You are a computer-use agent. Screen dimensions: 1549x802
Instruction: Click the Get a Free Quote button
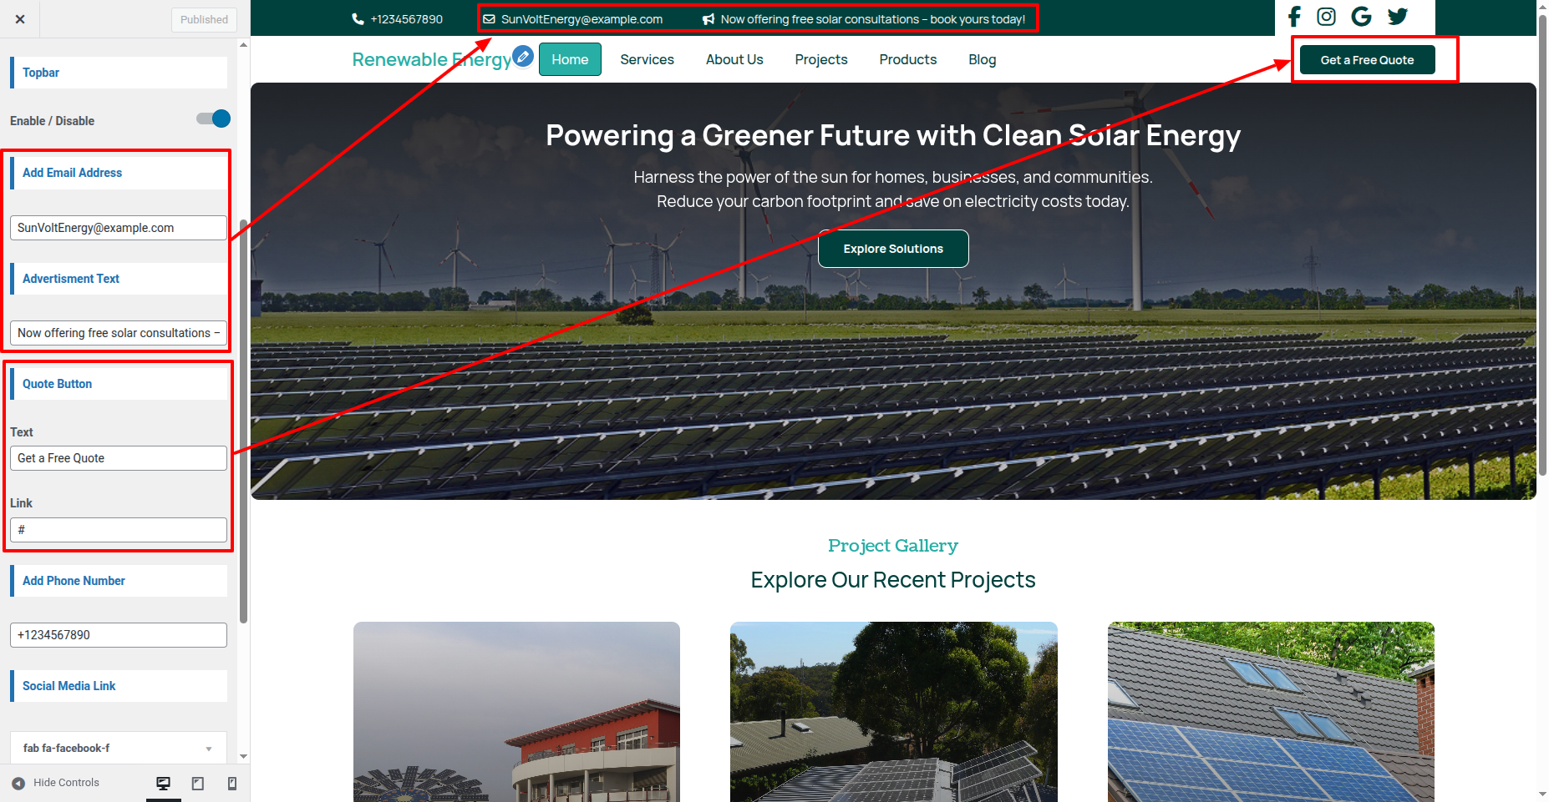(1367, 60)
